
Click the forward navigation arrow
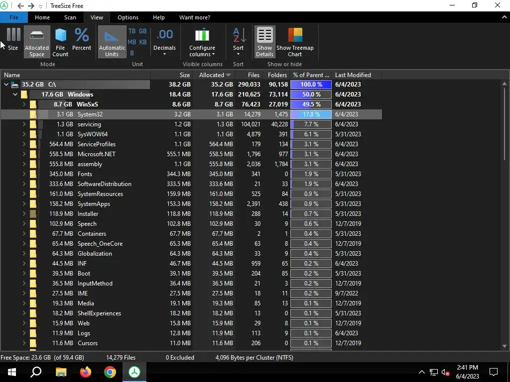31,6
